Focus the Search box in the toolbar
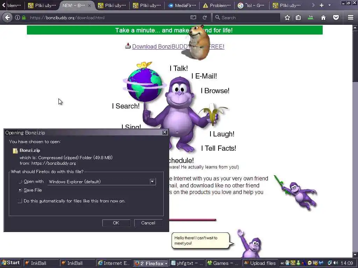Image resolution: width=358 pixels, height=268 pixels. [246, 17]
